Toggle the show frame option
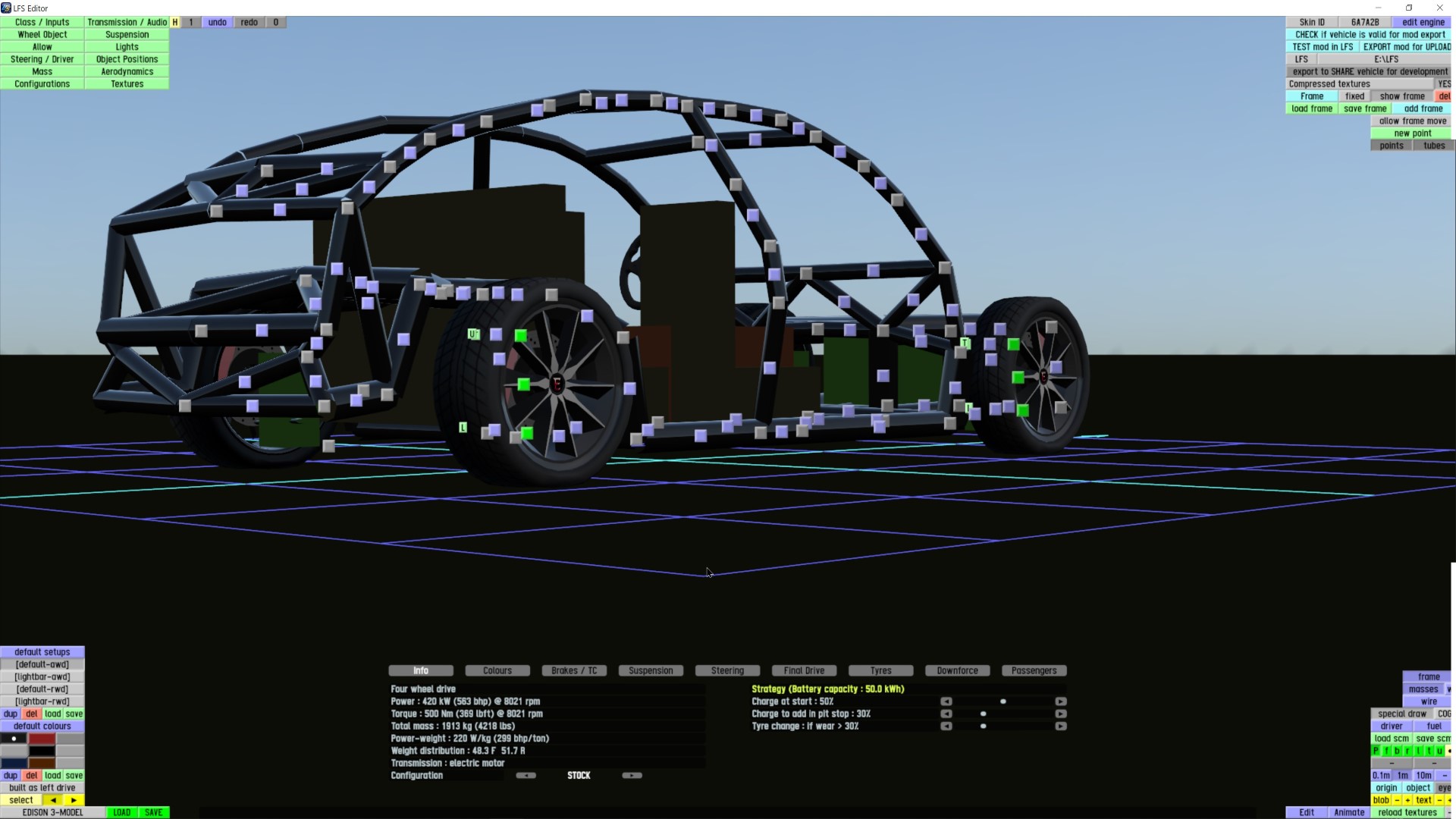Image resolution: width=1456 pixels, height=819 pixels. click(x=1401, y=96)
